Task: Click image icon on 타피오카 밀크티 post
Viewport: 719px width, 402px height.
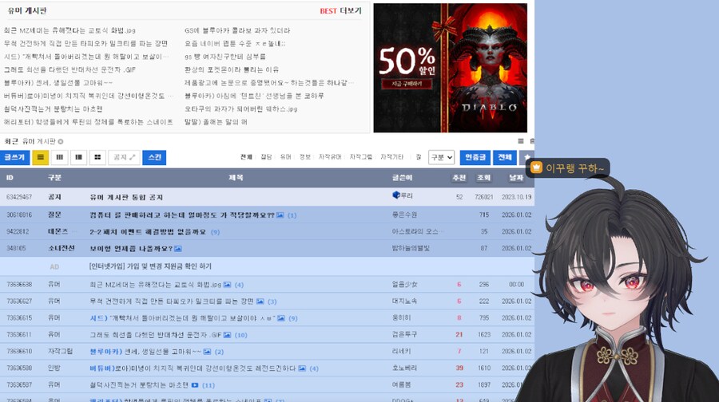Action: pyautogui.click(x=260, y=301)
